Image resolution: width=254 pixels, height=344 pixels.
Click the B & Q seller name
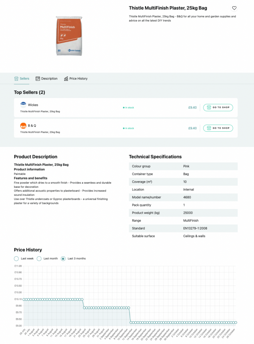click(x=32, y=126)
